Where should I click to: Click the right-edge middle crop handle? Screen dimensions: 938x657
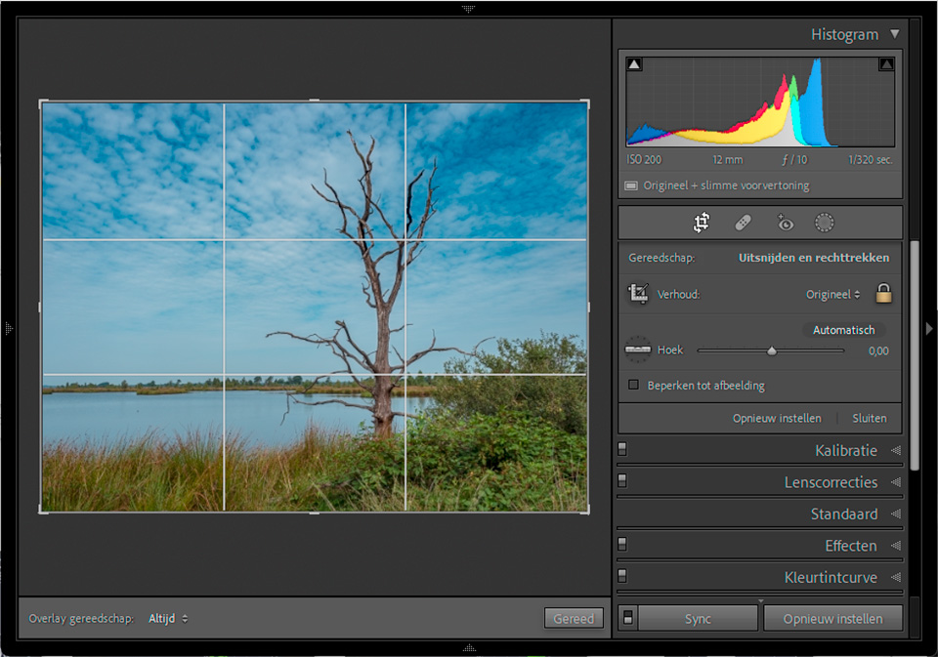[588, 308]
